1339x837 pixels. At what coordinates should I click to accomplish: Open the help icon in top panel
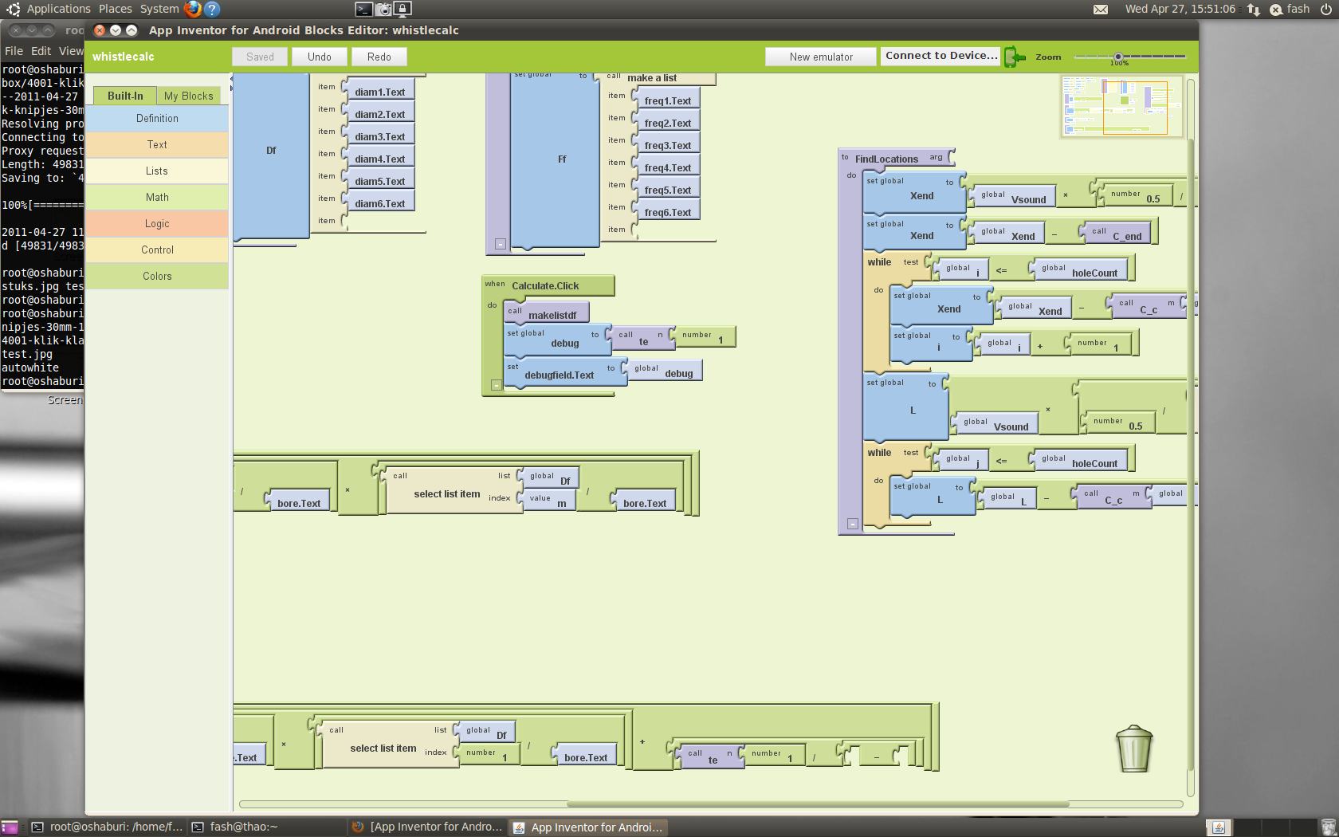[x=212, y=9]
